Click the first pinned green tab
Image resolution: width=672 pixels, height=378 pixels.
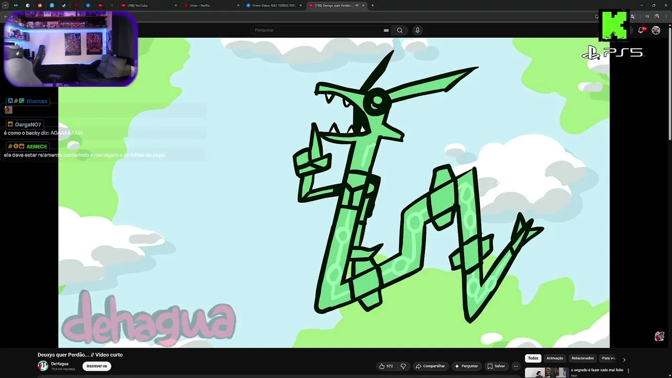15,5
